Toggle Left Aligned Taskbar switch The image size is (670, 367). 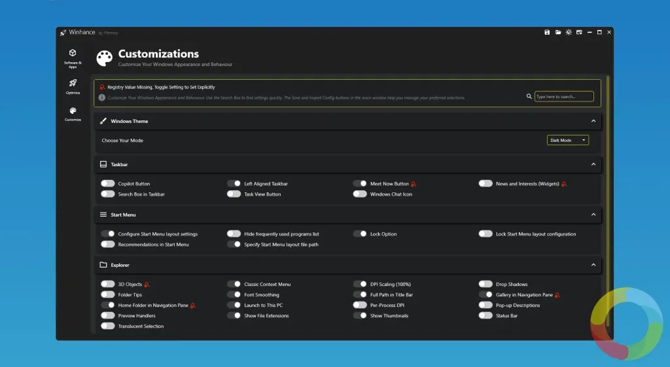234,183
